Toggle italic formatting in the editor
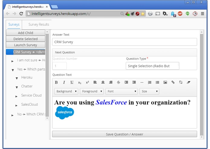The image size is (210, 149). tap(64, 82)
